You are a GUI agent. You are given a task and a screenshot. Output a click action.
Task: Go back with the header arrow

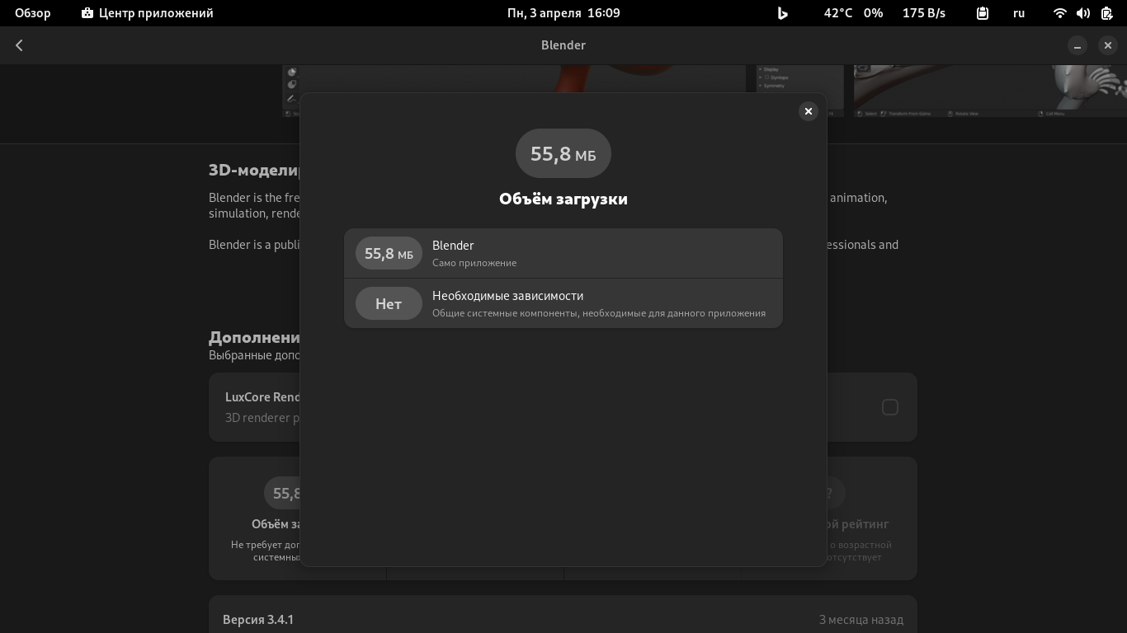pyautogui.click(x=19, y=45)
